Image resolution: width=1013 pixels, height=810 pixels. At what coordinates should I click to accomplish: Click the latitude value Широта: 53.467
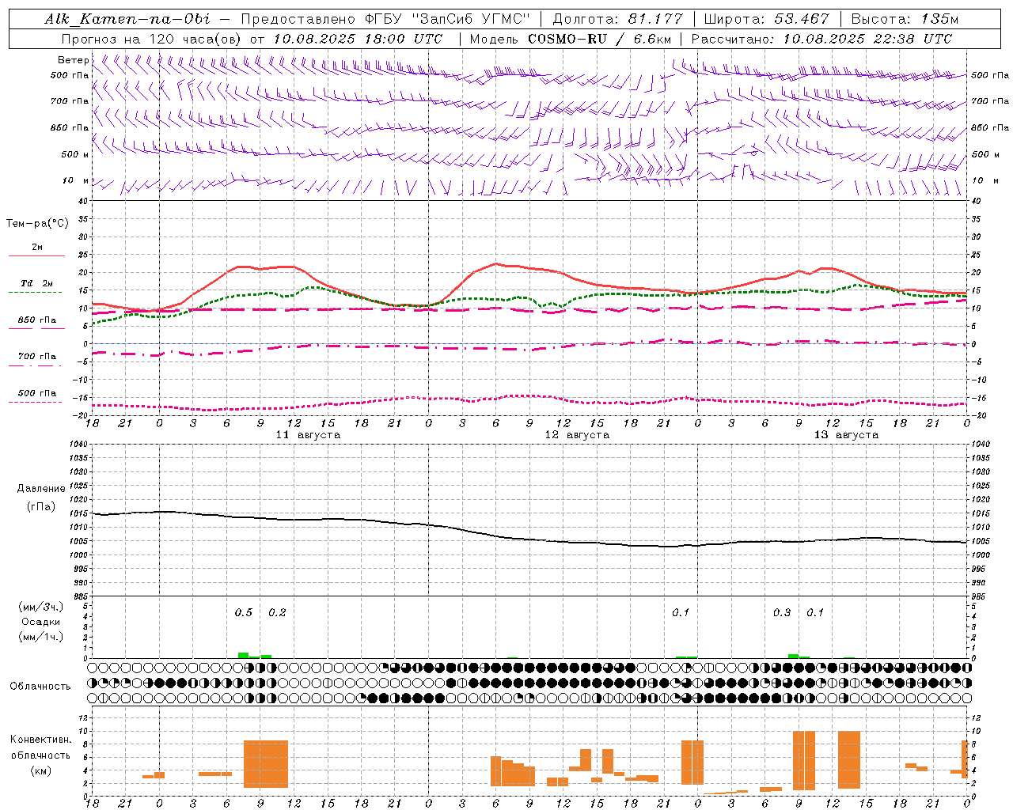pyautogui.click(x=766, y=19)
